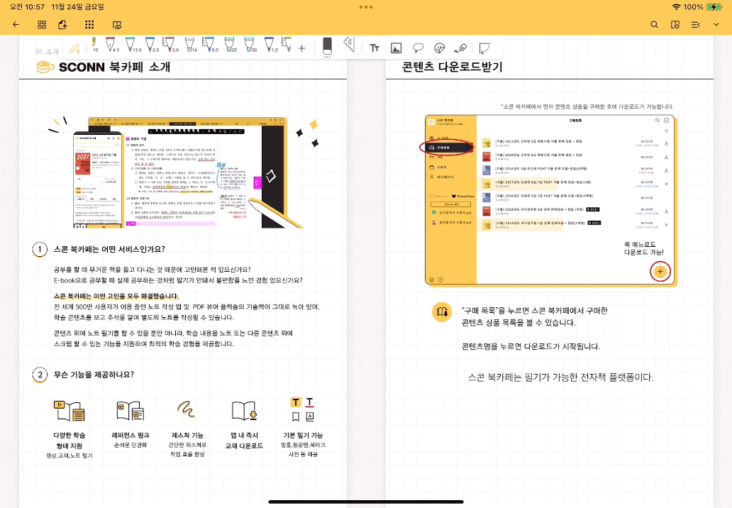Screen dimensions: 732x508
Task: Tap the heading 'SCONN 북카페 소개'
Action: (114, 67)
